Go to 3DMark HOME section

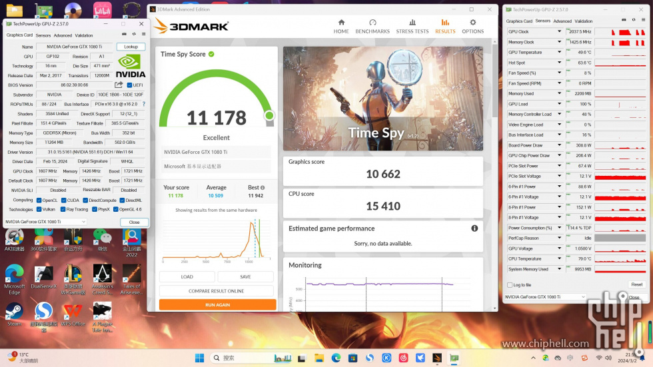(341, 27)
